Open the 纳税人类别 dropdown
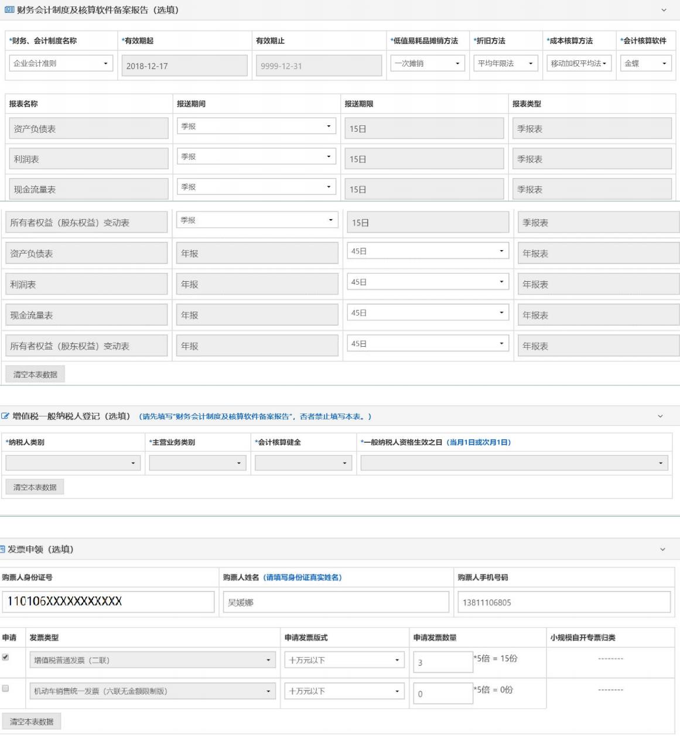The width and height of the screenshot is (680, 745). click(73, 463)
